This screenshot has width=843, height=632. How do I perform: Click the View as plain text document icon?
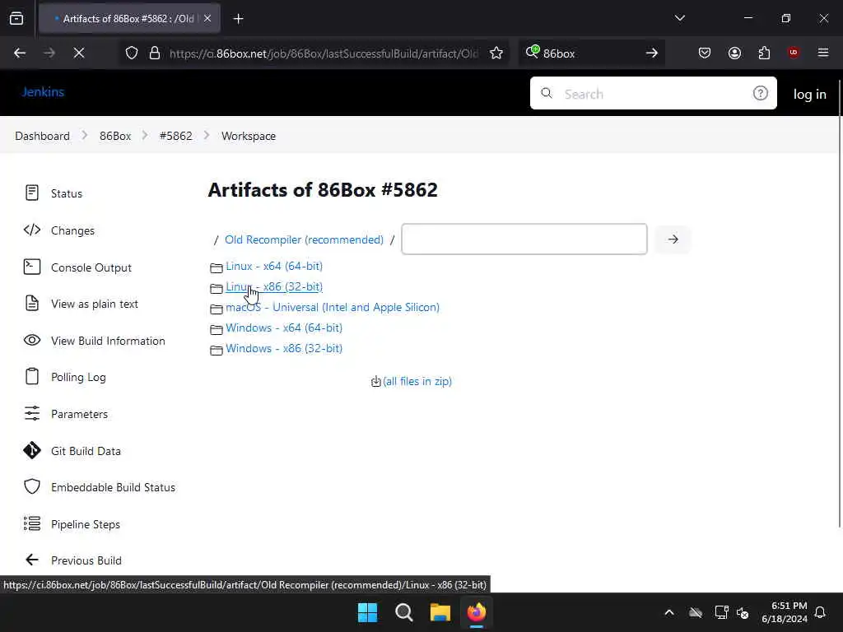pos(32,303)
